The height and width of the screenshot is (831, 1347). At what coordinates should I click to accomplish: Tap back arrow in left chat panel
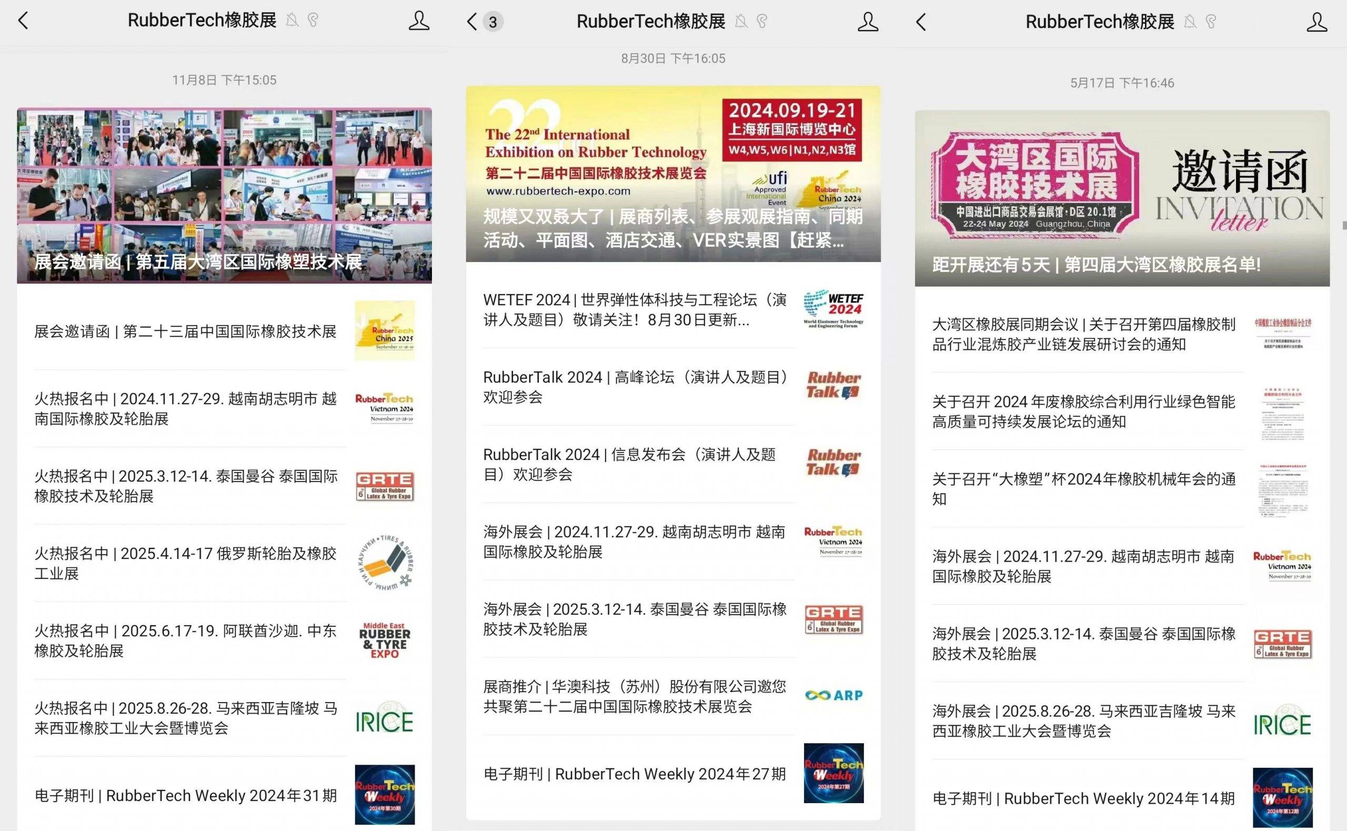tap(23, 21)
